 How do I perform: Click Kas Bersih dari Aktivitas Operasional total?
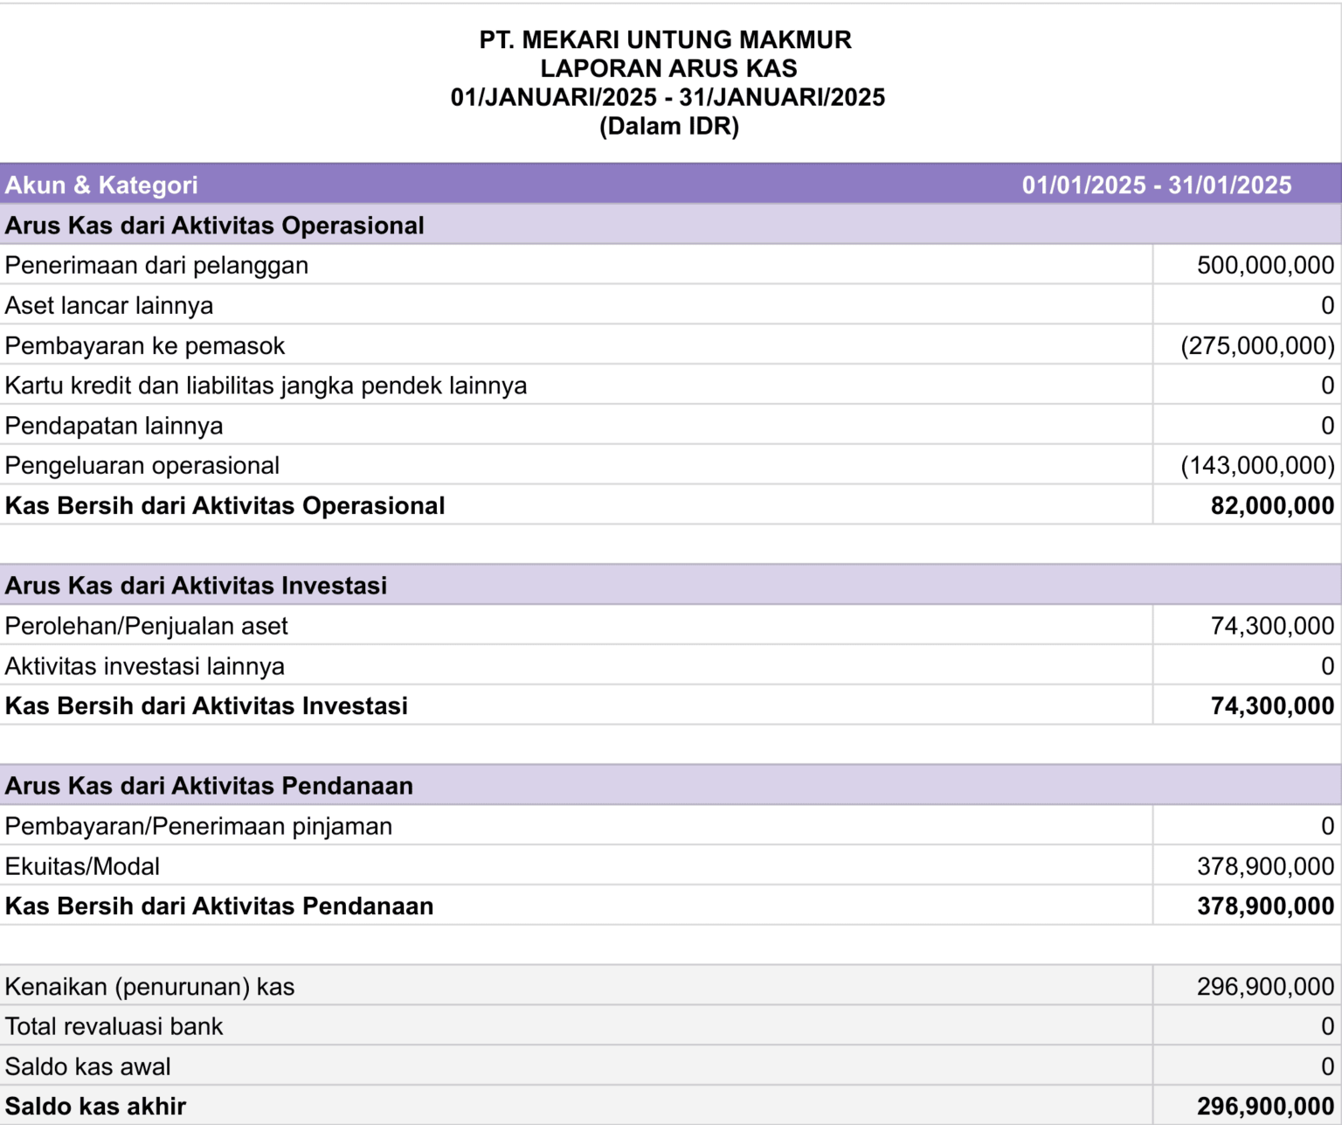point(225,506)
